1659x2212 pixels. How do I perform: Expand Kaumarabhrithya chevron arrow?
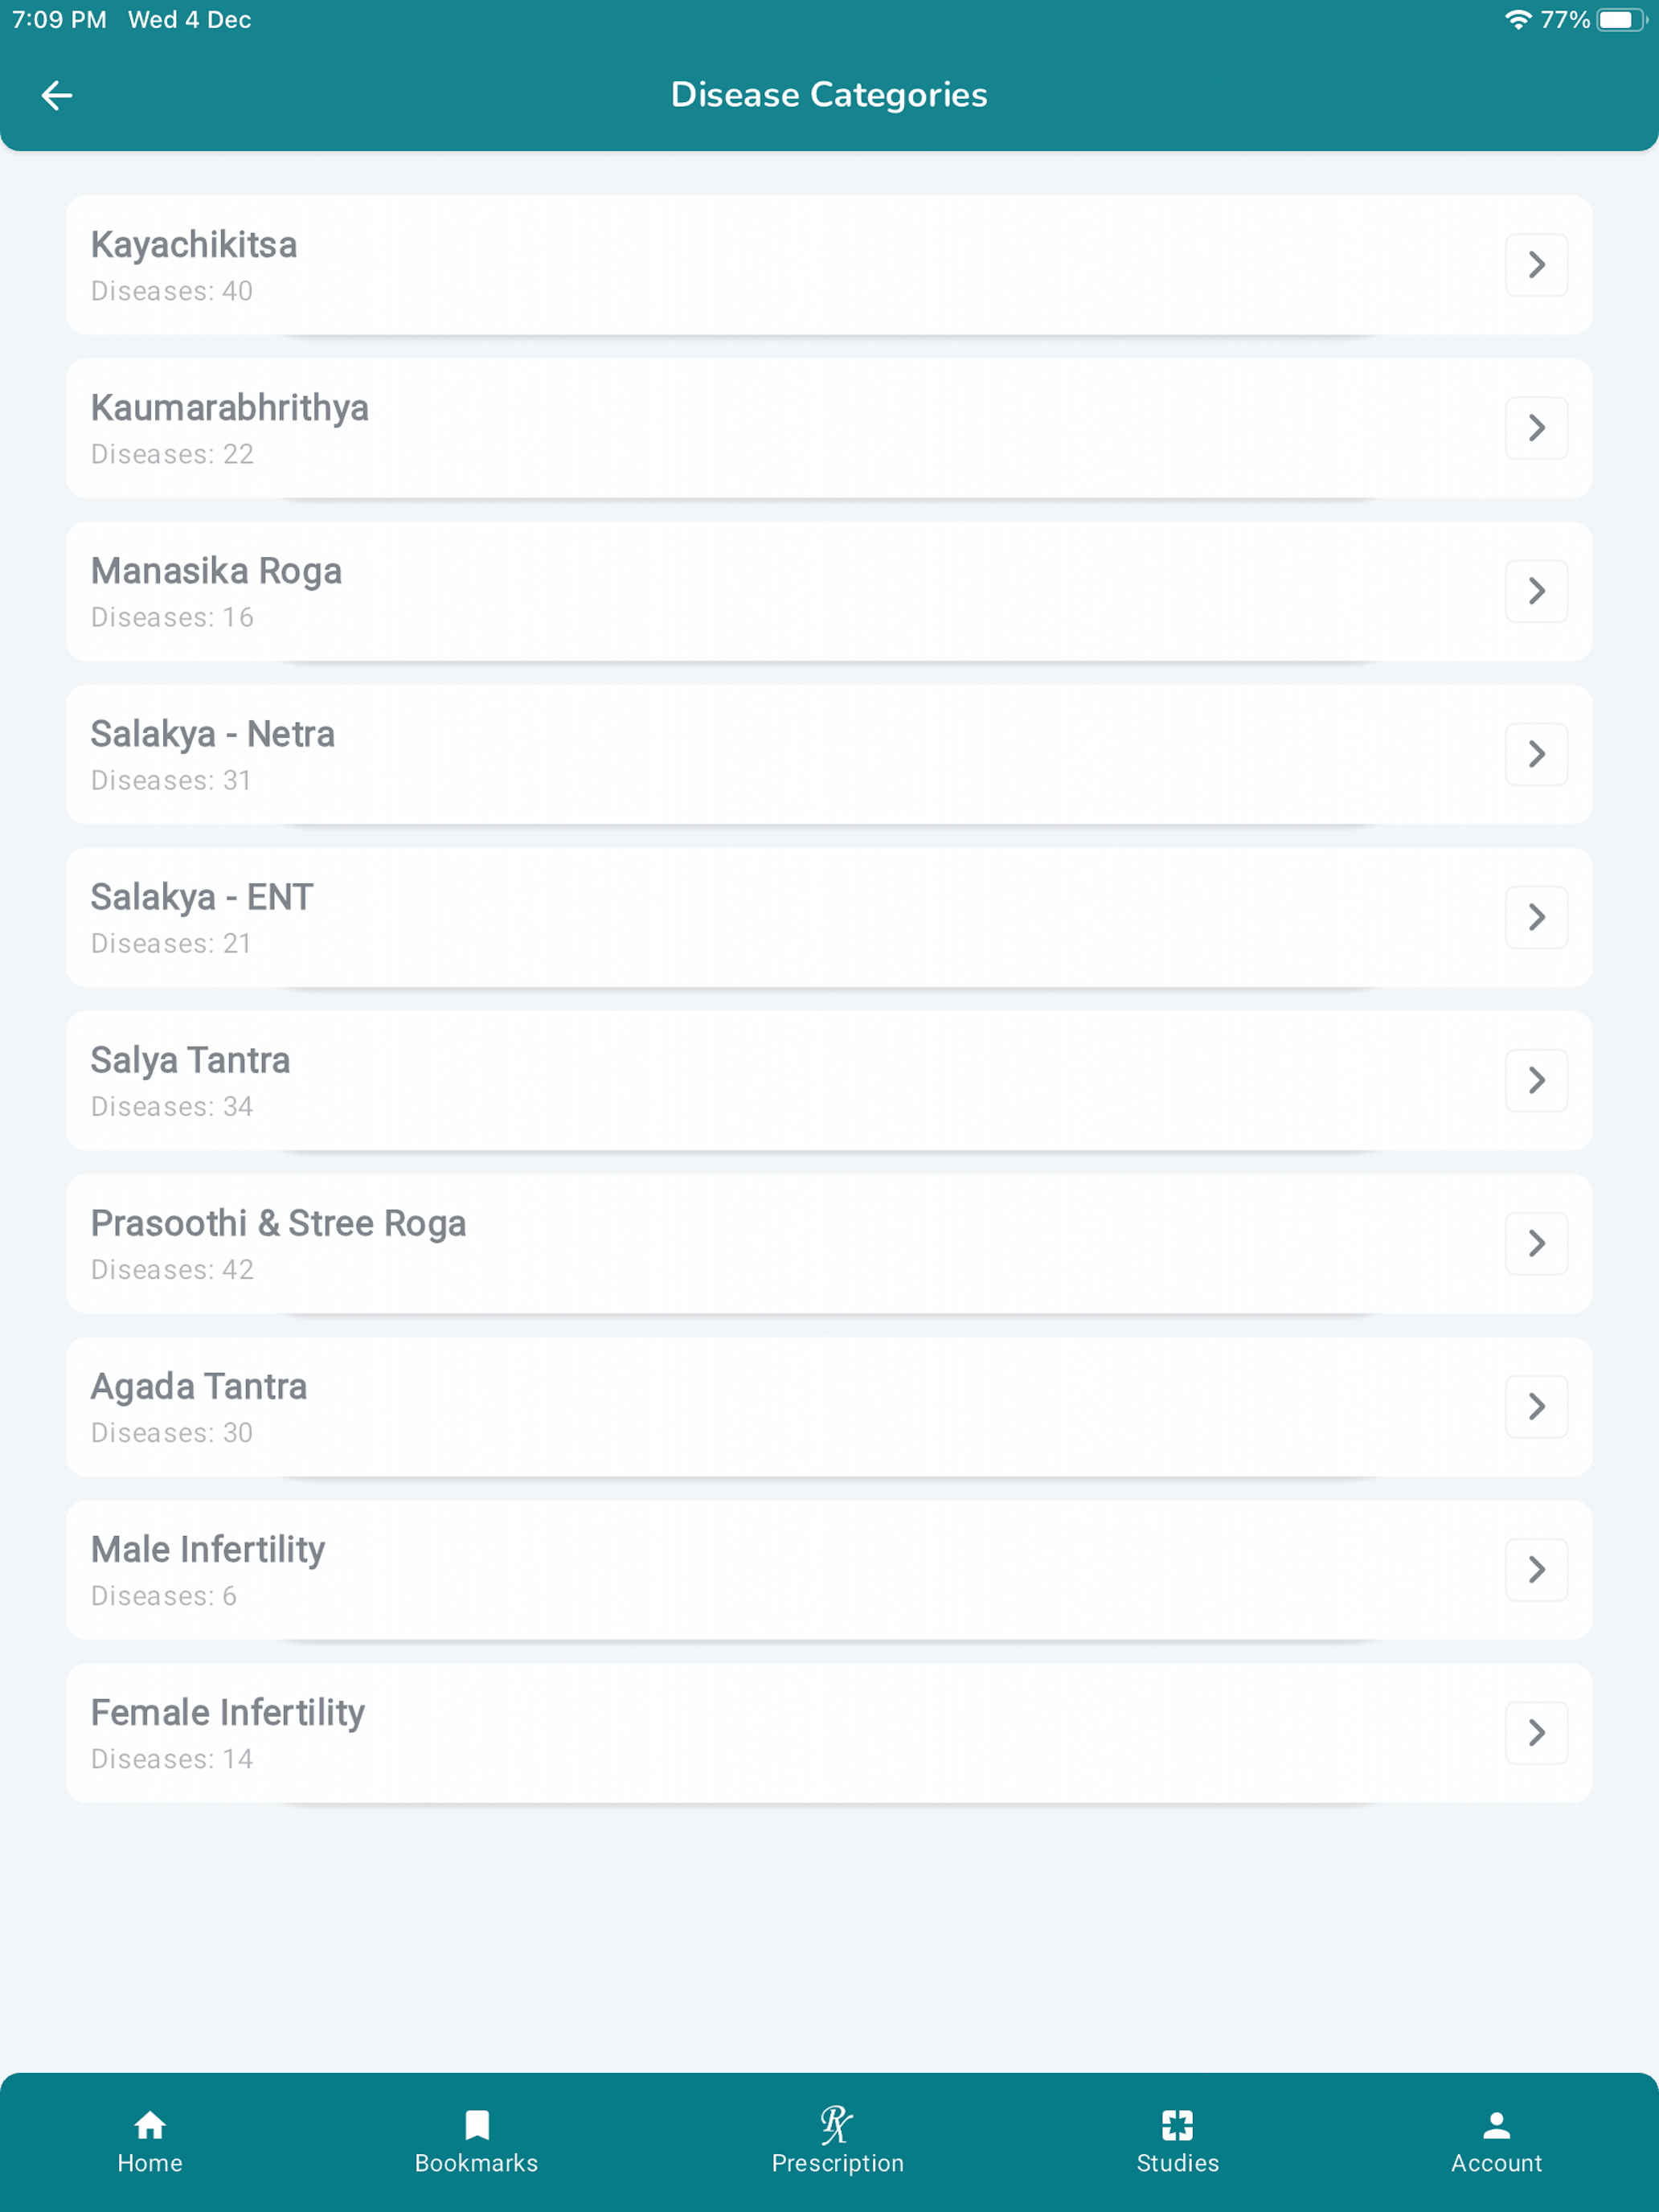click(x=1536, y=428)
